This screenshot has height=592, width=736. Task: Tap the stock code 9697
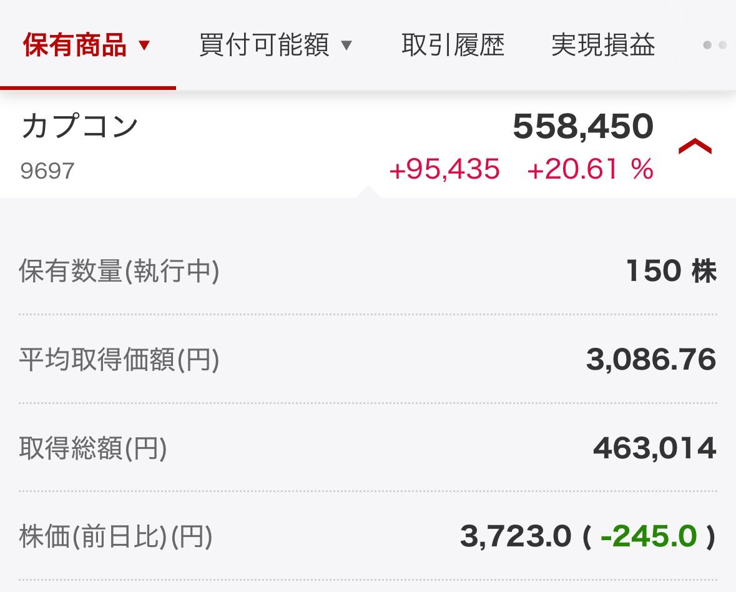(47, 171)
